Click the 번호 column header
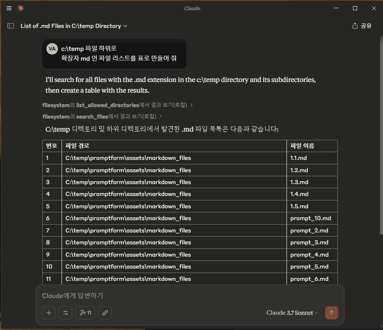Viewport: 383px width, 330px height. pos(52,146)
